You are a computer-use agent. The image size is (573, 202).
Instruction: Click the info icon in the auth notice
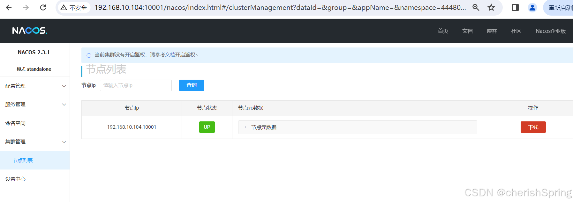pyautogui.click(x=89, y=55)
